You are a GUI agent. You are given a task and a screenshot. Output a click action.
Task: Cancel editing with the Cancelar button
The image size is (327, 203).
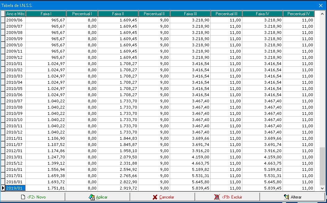coord(162,197)
